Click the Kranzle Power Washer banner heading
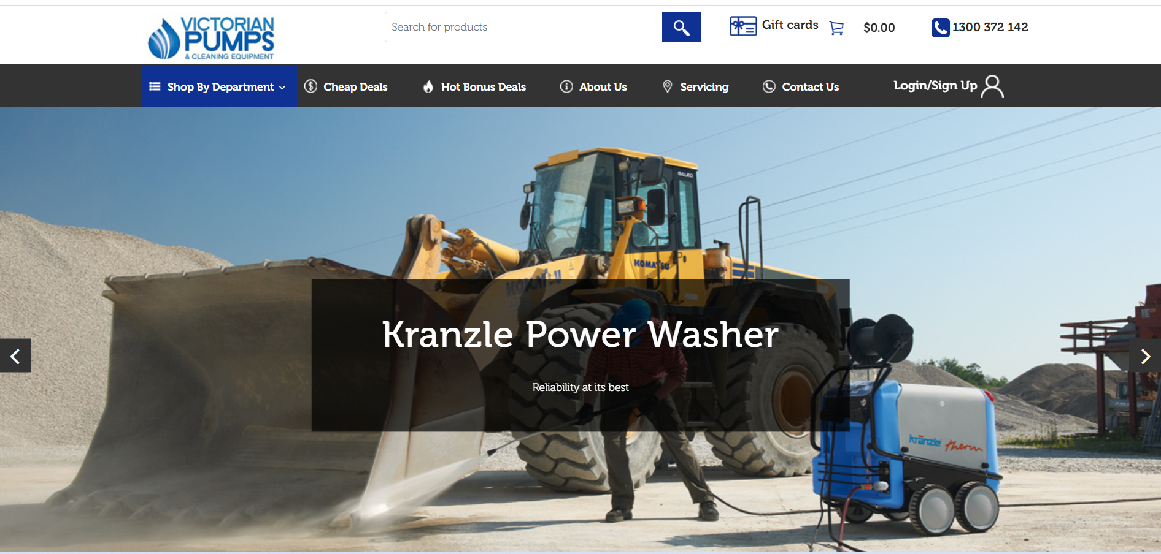Image resolution: width=1161 pixels, height=554 pixels. tap(580, 335)
